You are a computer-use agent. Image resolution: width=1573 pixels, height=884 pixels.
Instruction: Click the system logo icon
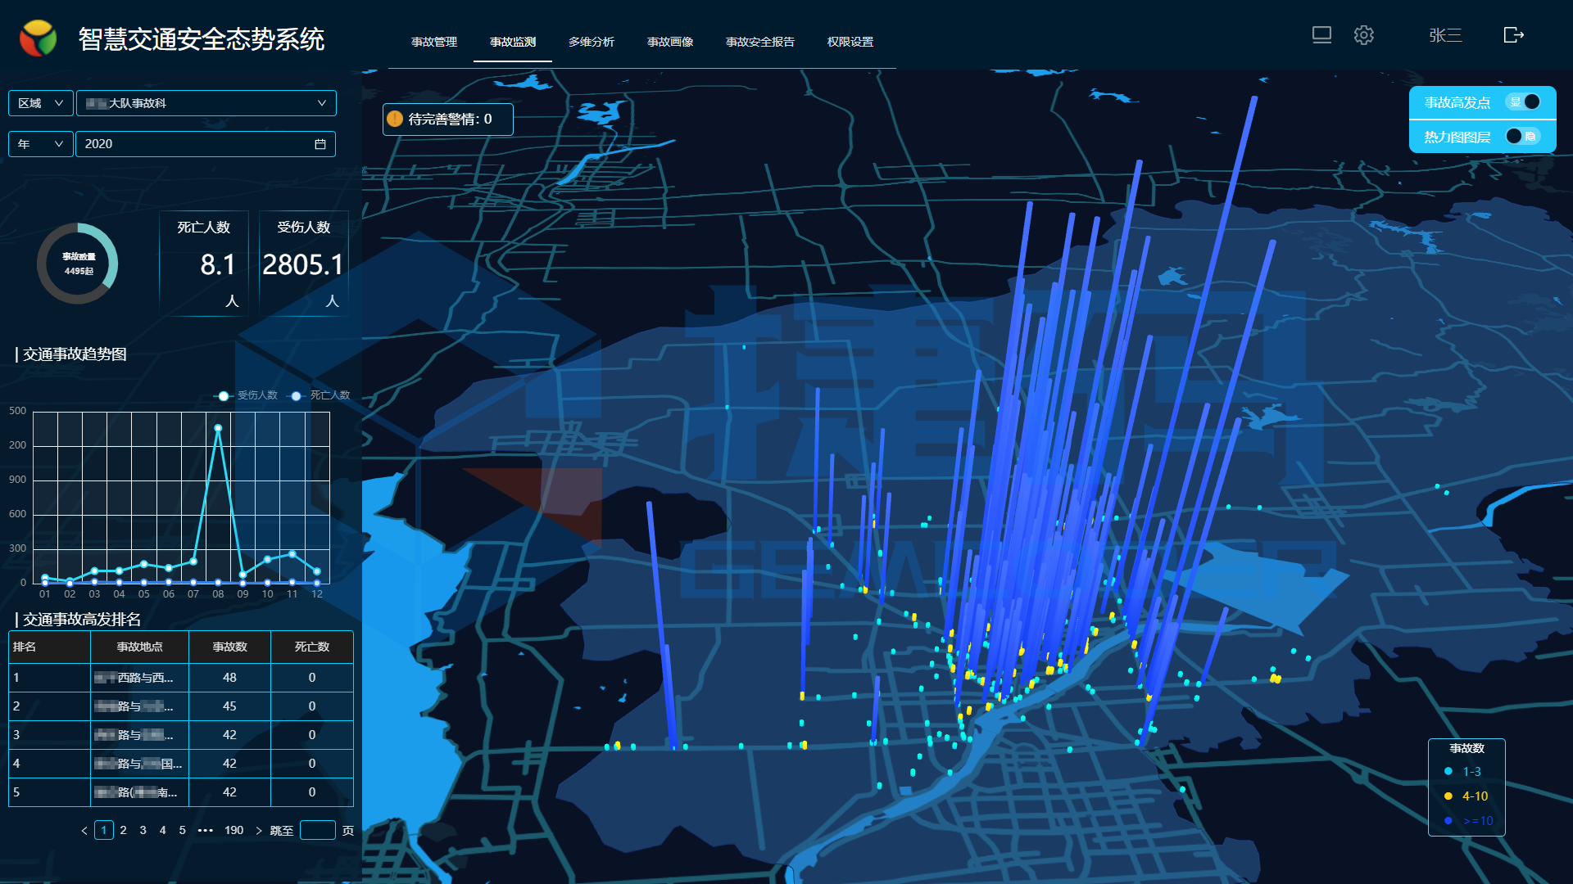(x=39, y=38)
